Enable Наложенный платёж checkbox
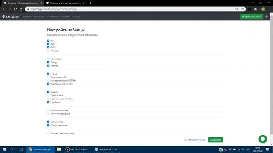 tap(48, 99)
